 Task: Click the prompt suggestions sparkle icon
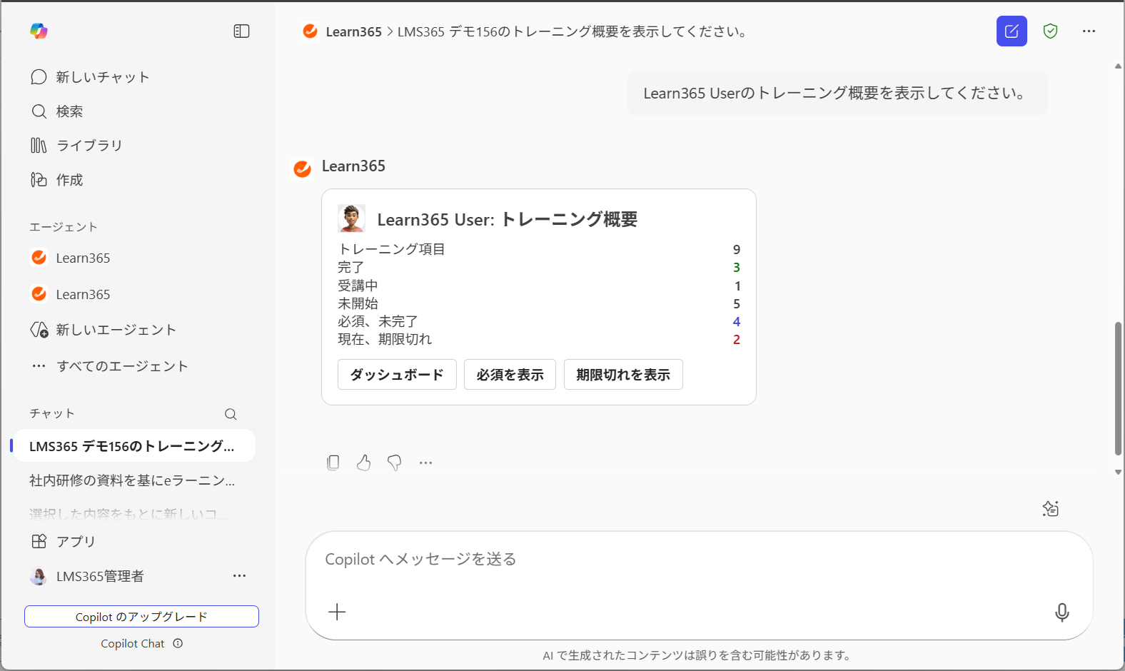[x=1050, y=508]
